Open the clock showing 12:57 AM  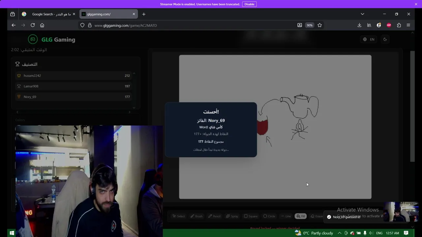point(392,233)
